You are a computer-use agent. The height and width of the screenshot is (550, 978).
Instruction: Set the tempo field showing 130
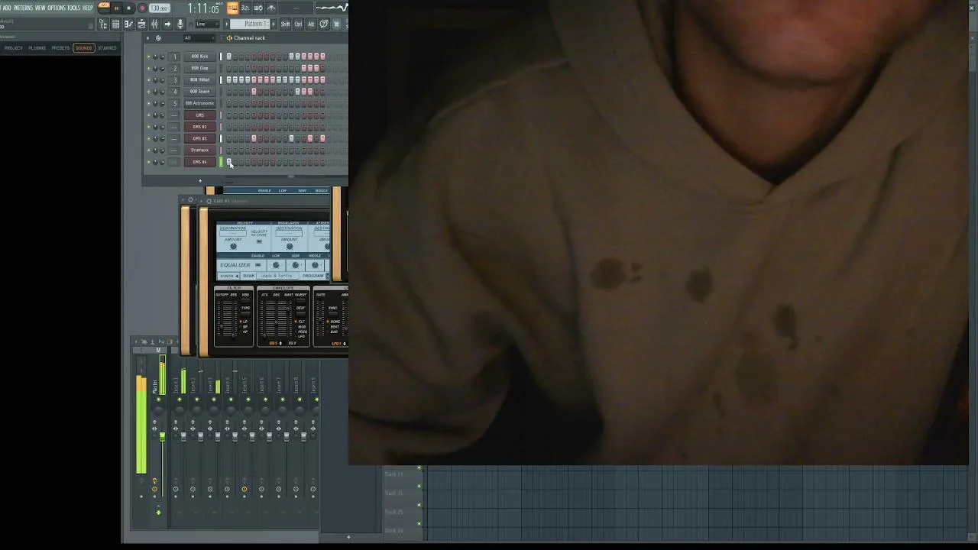[x=159, y=8]
